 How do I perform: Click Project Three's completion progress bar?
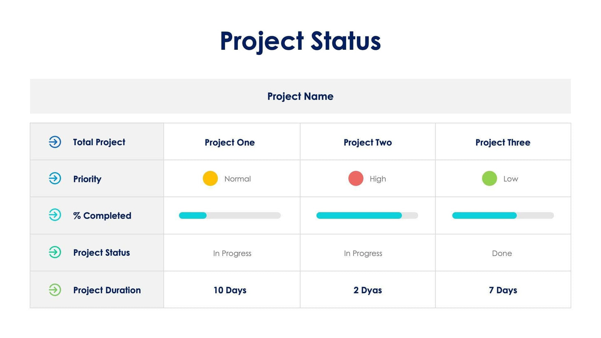click(x=503, y=215)
